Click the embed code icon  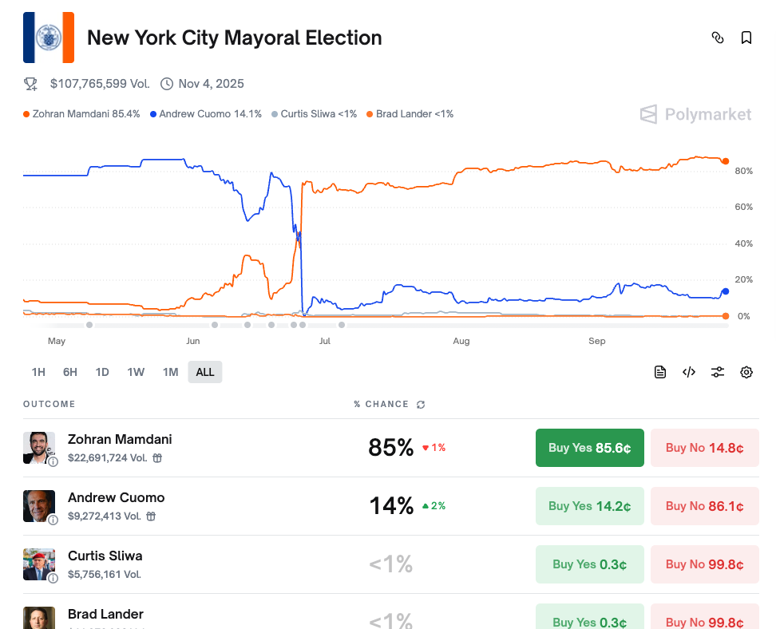point(689,372)
